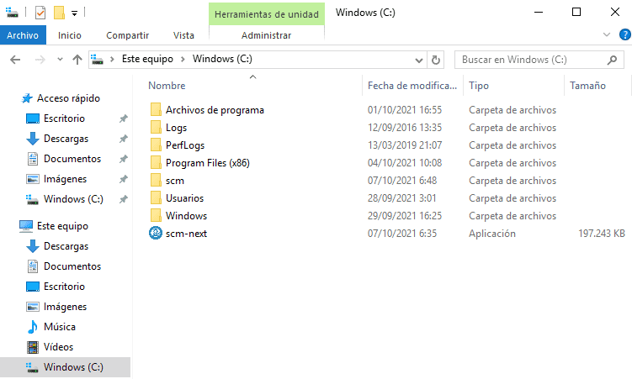Screen dimensions: 632x379
Task: Expand the ribbon with the chevron
Action: 607,35
